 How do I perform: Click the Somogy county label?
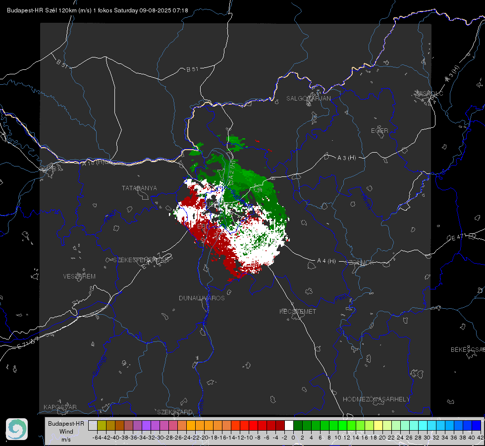tap(99, 366)
